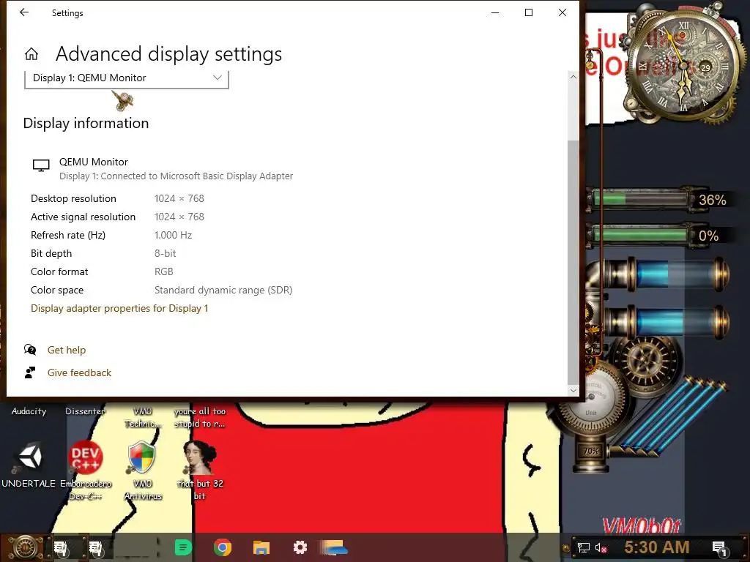
Task: Minimize the Settings window
Action: point(495,13)
